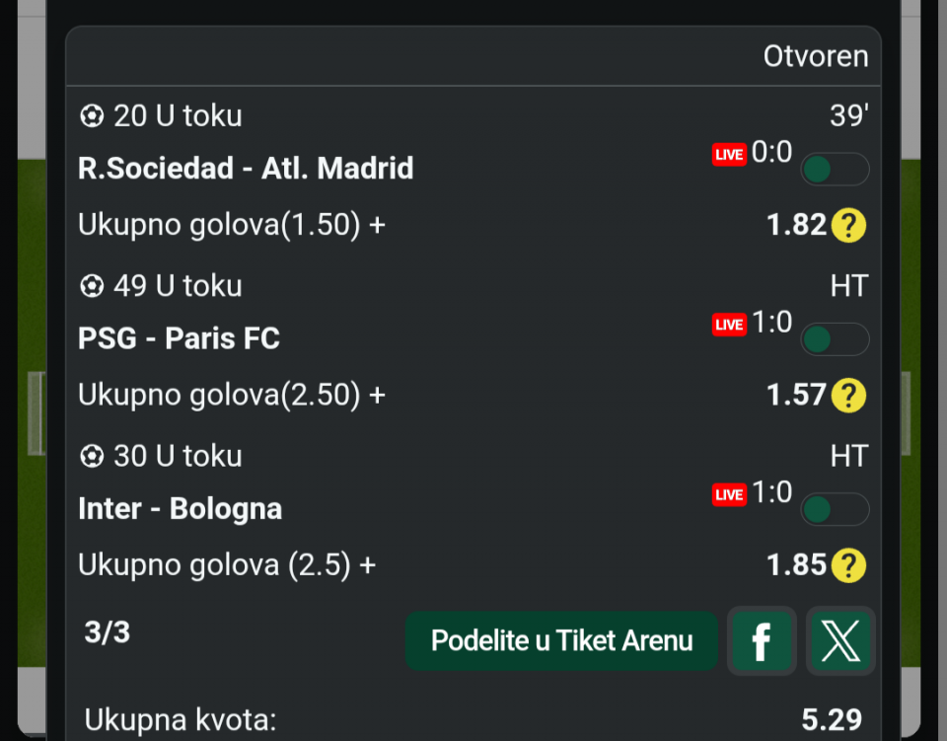Click soccer ball icon for Inter match

pyautogui.click(x=92, y=456)
